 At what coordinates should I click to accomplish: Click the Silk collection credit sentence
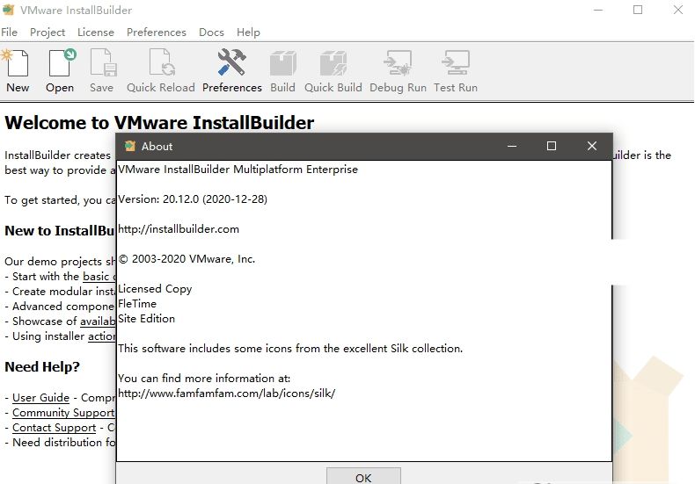click(290, 349)
